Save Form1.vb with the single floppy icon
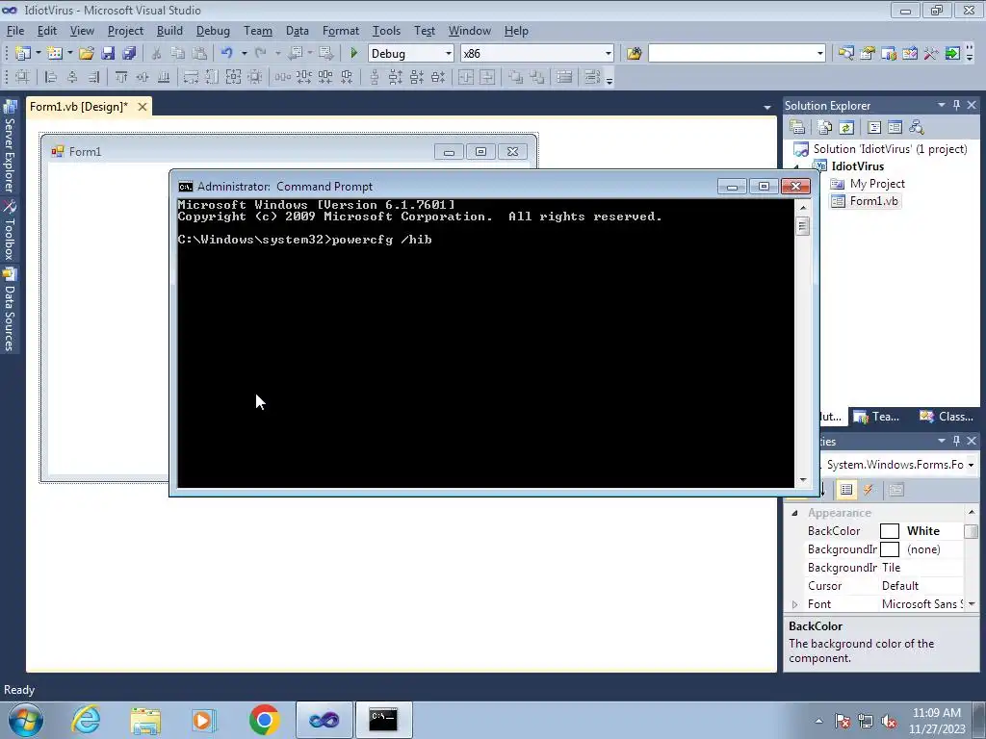 click(x=108, y=54)
